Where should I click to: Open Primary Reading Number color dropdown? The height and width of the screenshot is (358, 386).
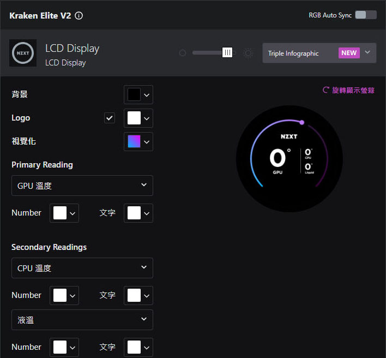[64, 213]
